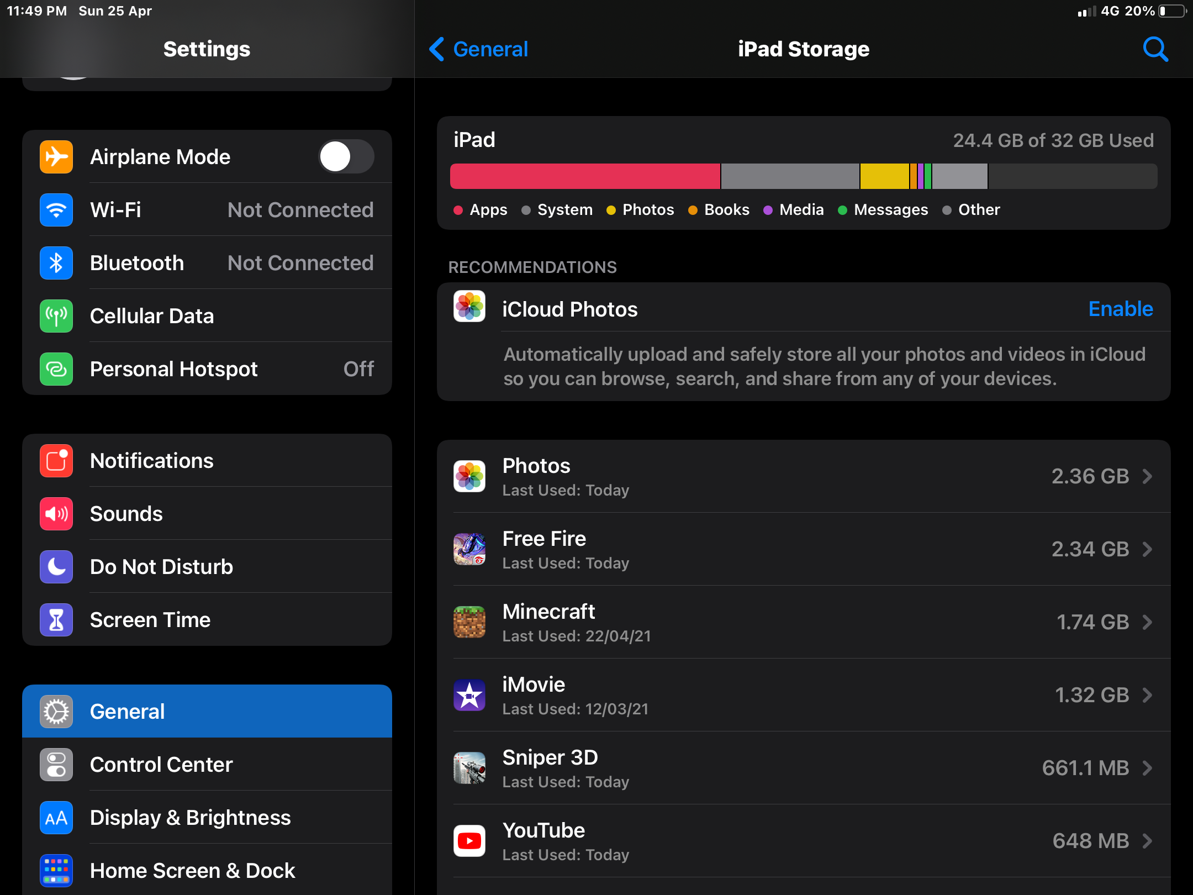Open Minecraft 1.74 GB chevron
Viewport: 1193px width, 895px height.
1147,622
